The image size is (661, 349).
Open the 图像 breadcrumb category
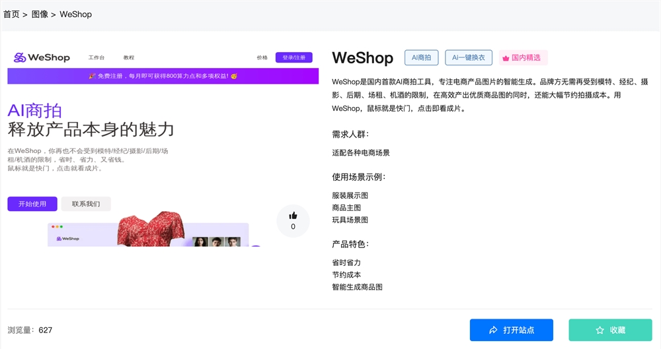pos(40,15)
